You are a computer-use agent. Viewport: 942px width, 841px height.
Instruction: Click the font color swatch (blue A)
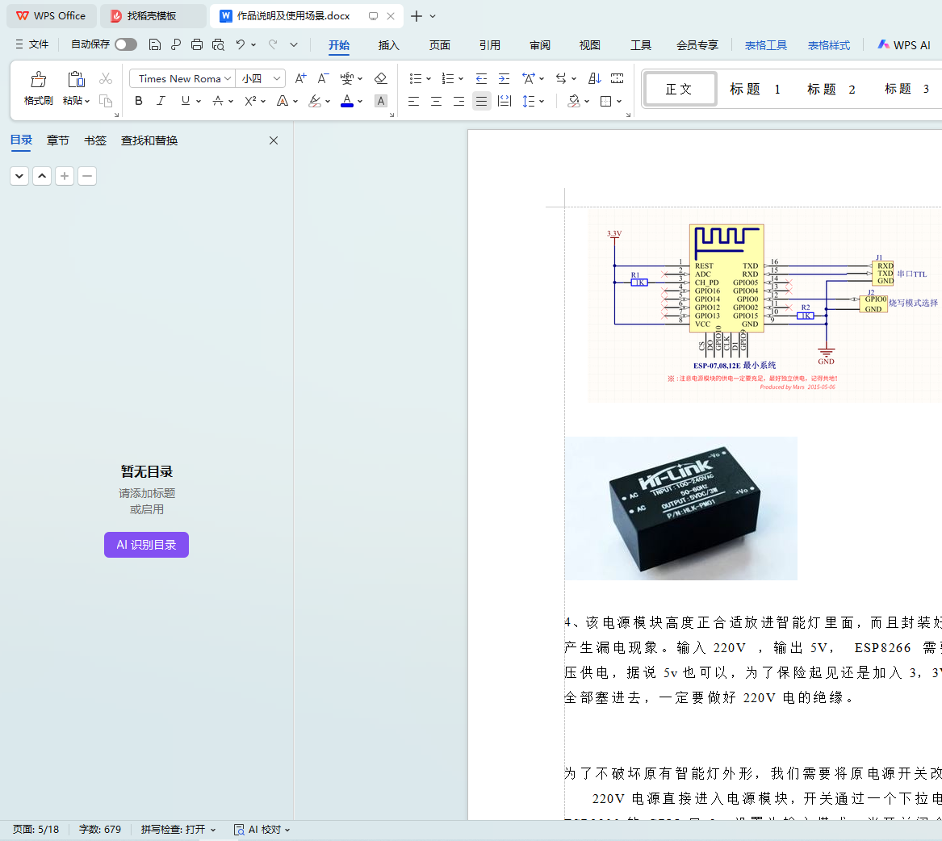coord(347,101)
